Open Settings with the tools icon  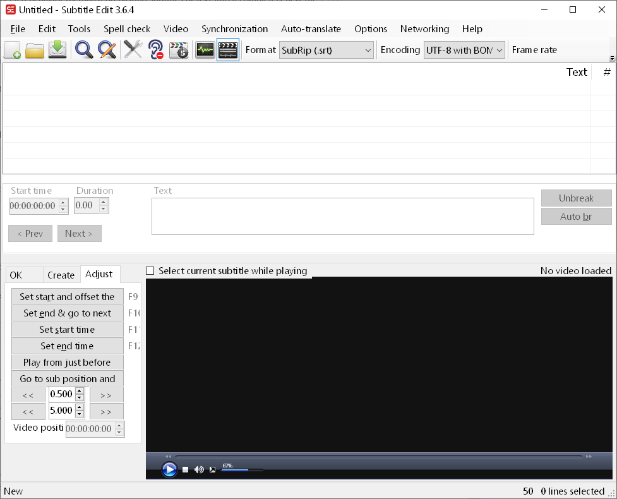(133, 50)
